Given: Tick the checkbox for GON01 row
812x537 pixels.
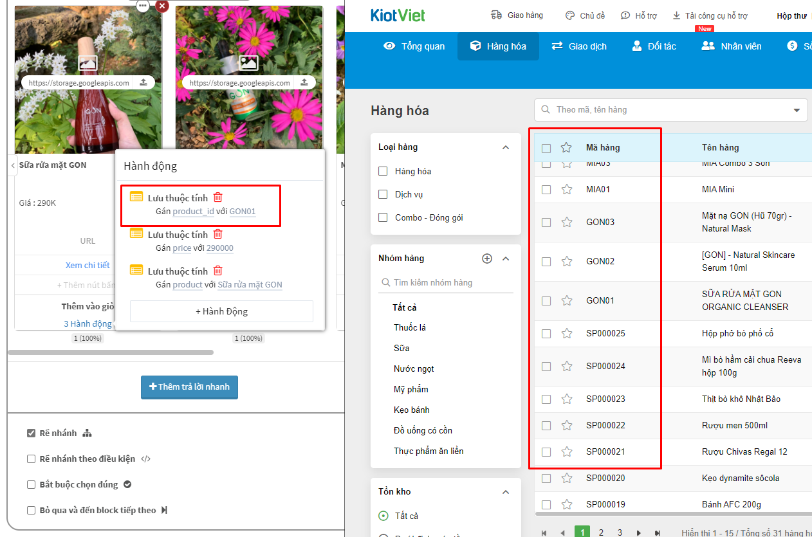Looking at the screenshot, I should [x=546, y=300].
